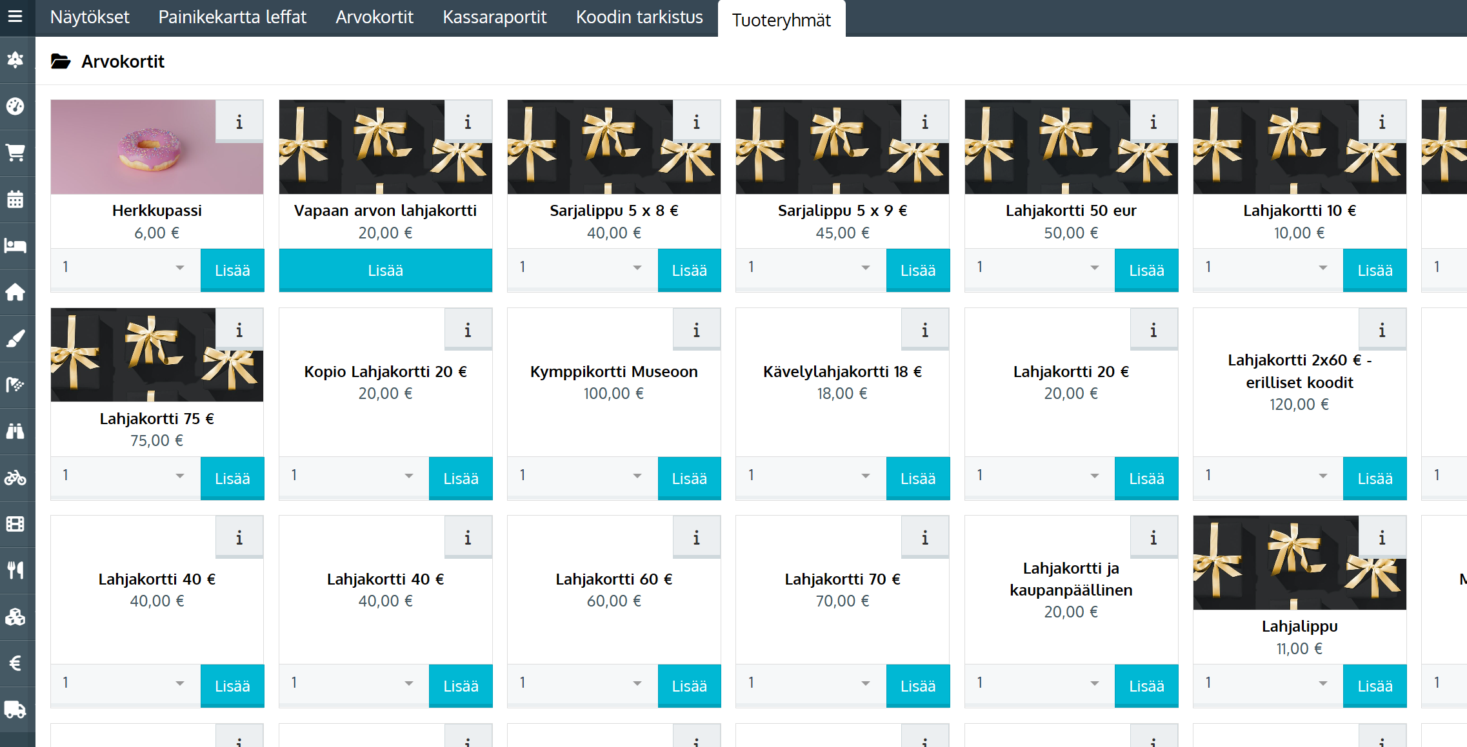Click the shower sidebar icon
The image size is (1467, 747).
[15, 385]
